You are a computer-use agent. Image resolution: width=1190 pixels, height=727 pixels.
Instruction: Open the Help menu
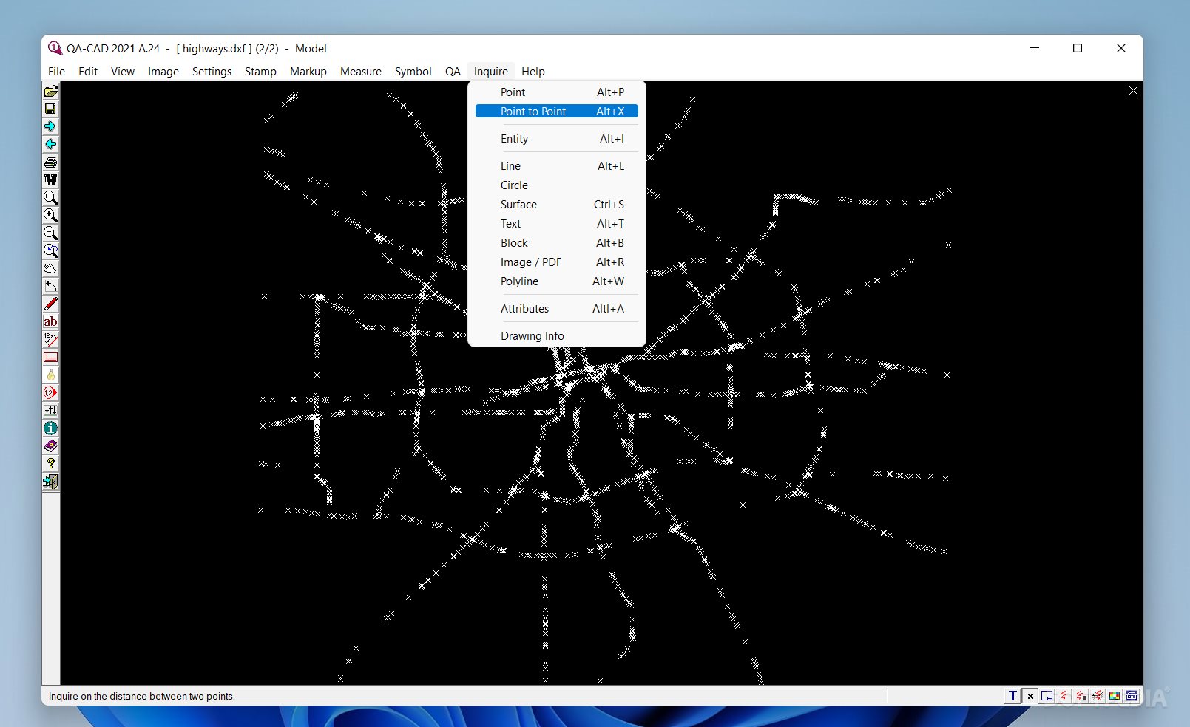click(x=533, y=72)
